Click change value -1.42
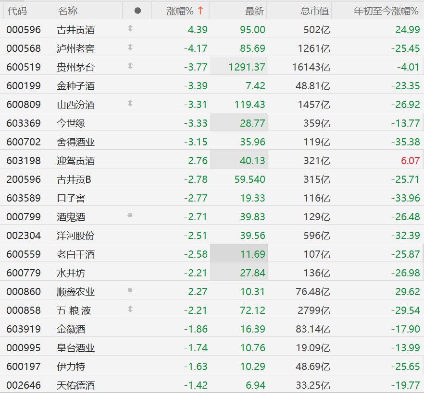 click(x=196, y=385)
